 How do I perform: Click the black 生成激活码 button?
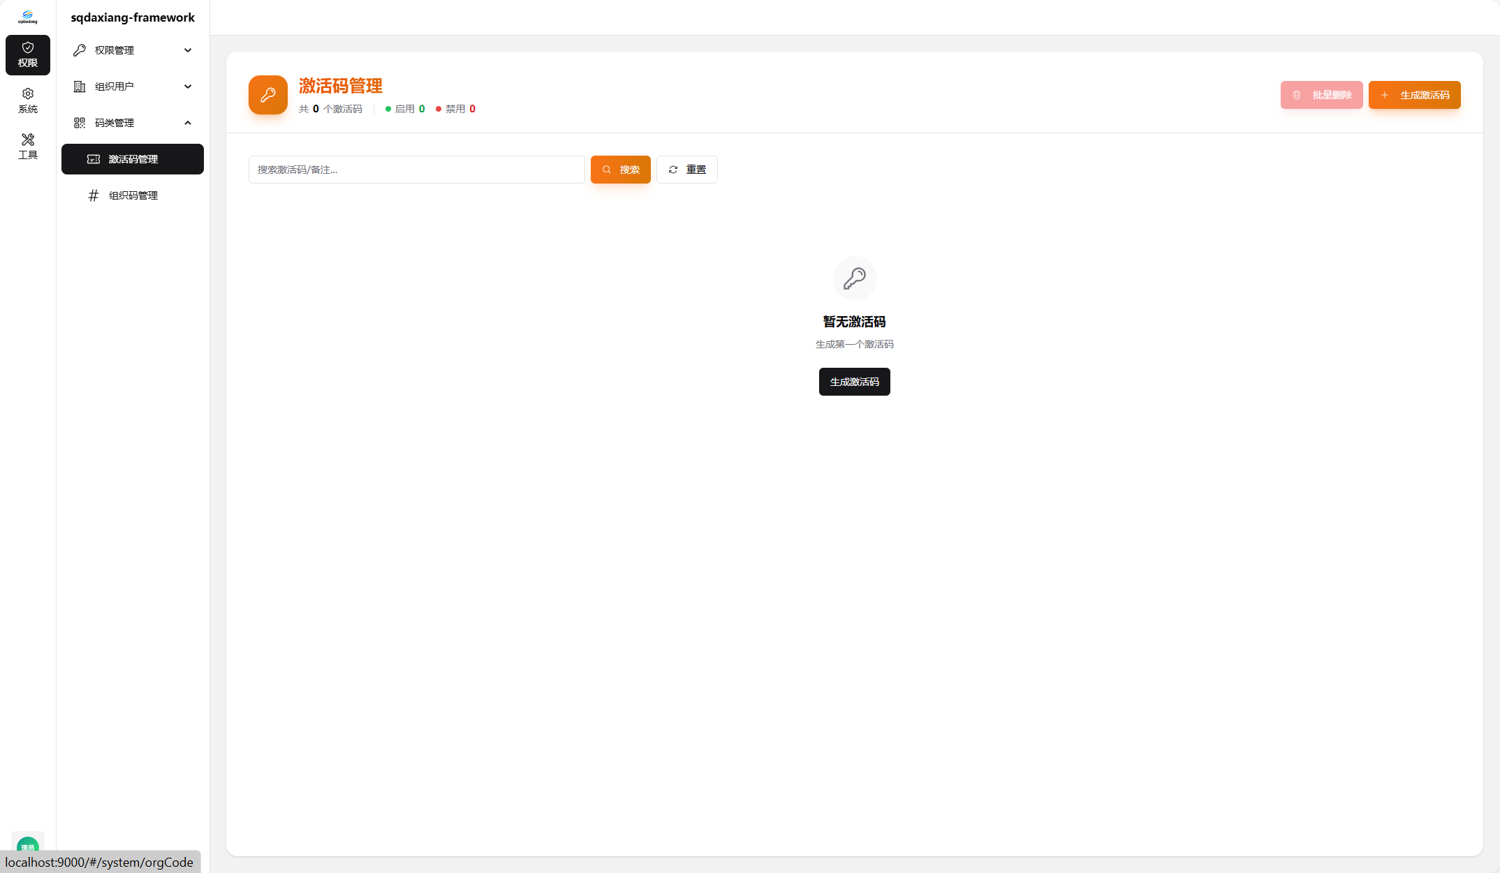click(854, 382)
